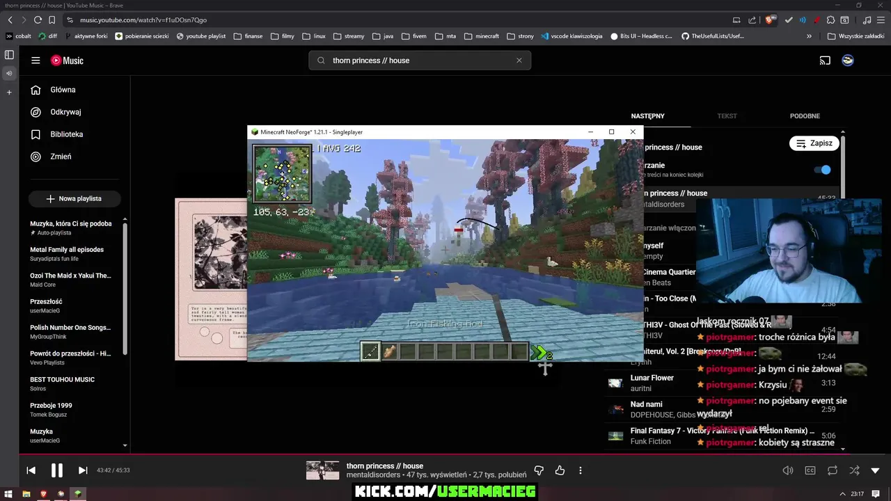Click the search input containing 'thom princess // house'

420,61
